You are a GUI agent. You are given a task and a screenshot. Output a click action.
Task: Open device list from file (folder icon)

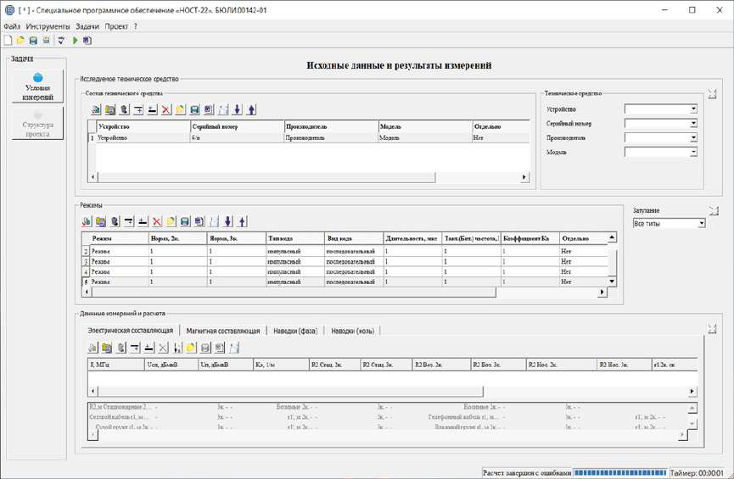click(181, 110)
